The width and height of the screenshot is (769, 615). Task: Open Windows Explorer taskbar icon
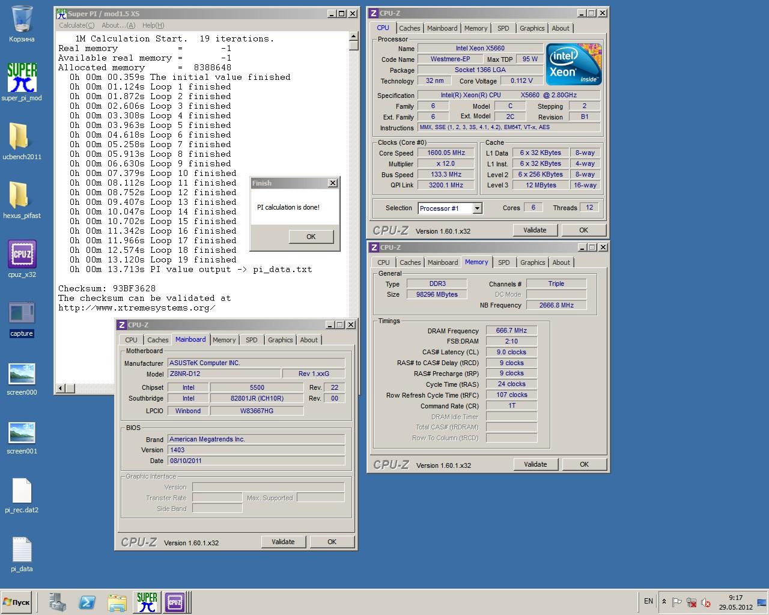coord(117,602)
